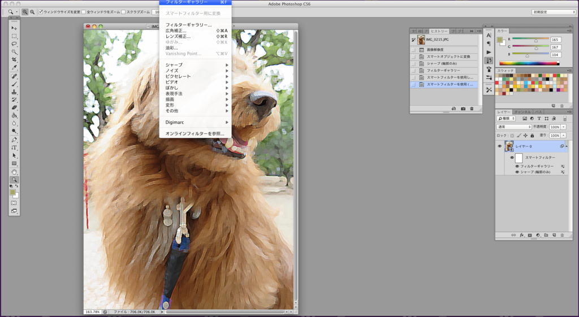The width and height of the screenshot is (579, 317).
Task: Click Zoom Out button in options bar
Action: coord(32,12)
